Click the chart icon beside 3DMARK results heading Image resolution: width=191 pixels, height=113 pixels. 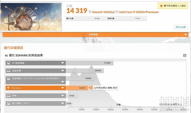pyautogui.click(x=6, y=55)
